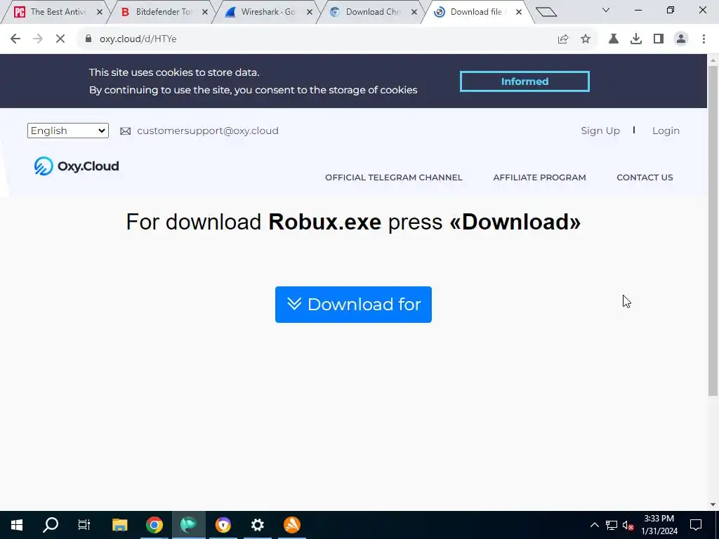Open Official Telegram Channel menu item
719x539 pixels.
[x=393, y=178]
